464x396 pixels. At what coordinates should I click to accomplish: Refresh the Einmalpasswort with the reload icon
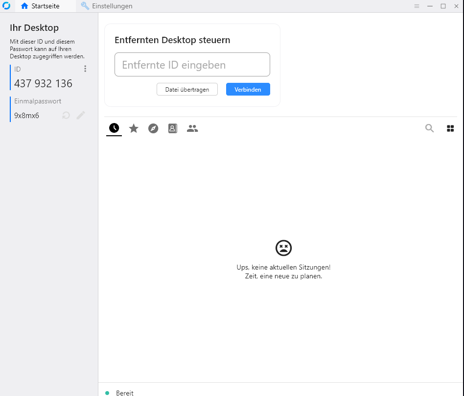66,115
